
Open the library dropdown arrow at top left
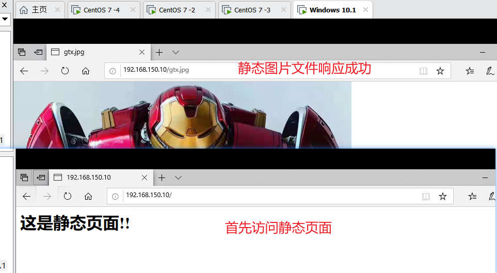tap(5, 19)
